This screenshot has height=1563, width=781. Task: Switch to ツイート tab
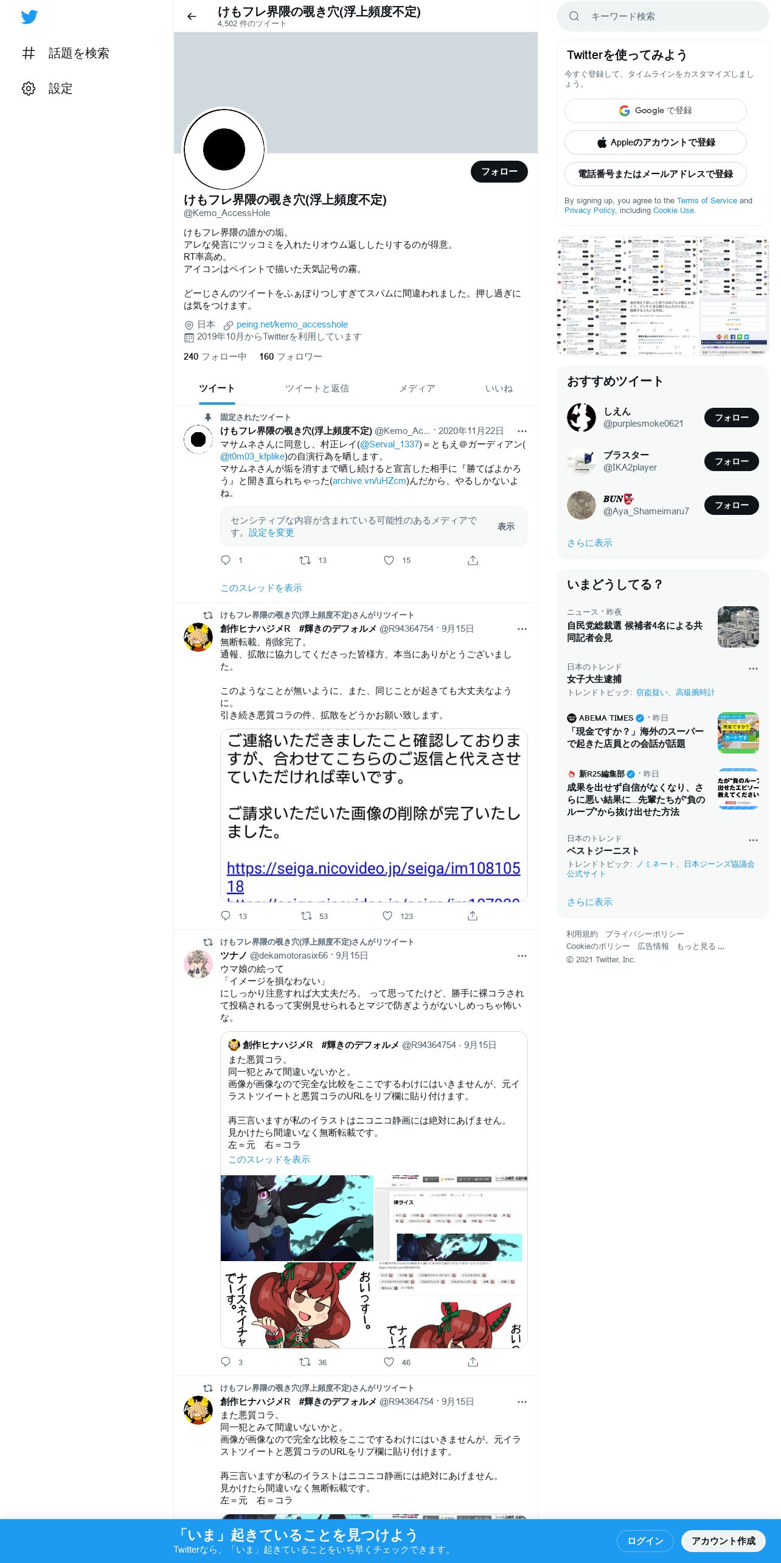217,388
